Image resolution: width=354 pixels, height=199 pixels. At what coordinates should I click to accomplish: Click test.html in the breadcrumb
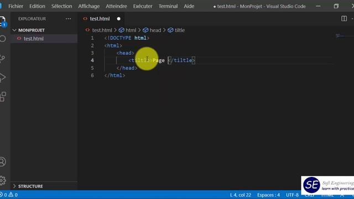click(x=102, y=30)
